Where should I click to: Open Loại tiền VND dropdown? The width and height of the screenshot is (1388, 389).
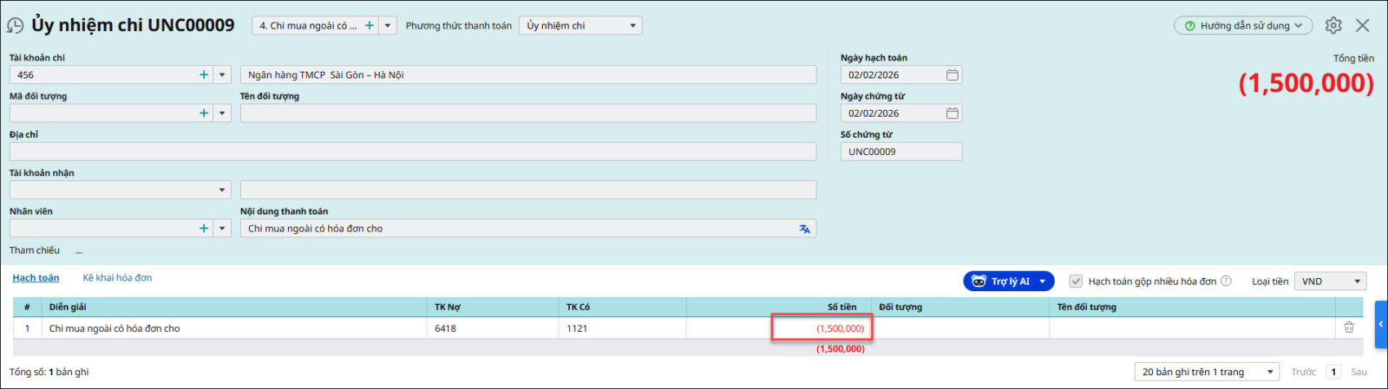click(x=1357, y=282)
